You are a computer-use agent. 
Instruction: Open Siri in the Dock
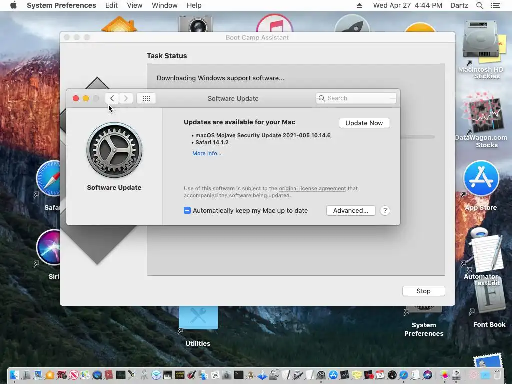pyautogui.click(x=428, y=375)
